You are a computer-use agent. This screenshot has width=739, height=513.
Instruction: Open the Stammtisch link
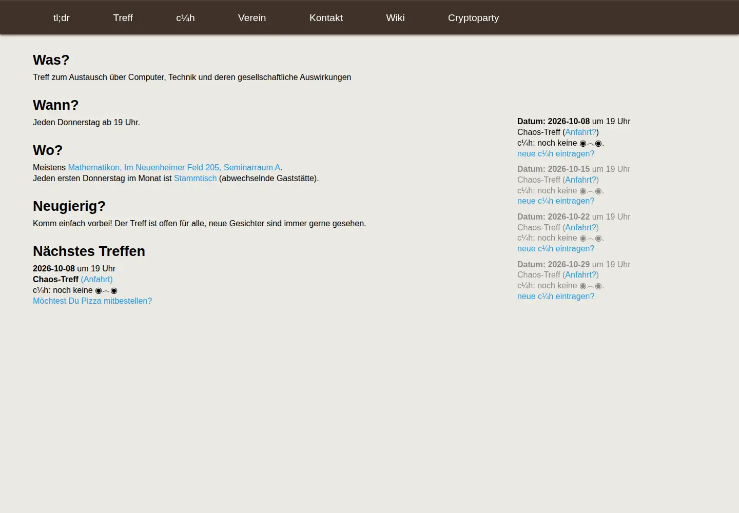click(195, 179)
